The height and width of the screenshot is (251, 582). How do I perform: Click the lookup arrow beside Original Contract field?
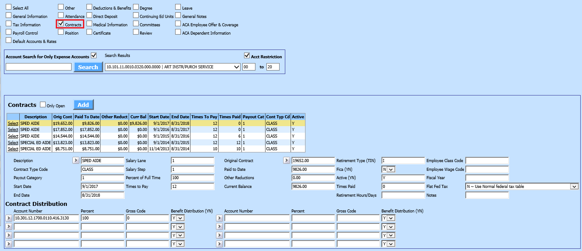[x=287, y=161]
